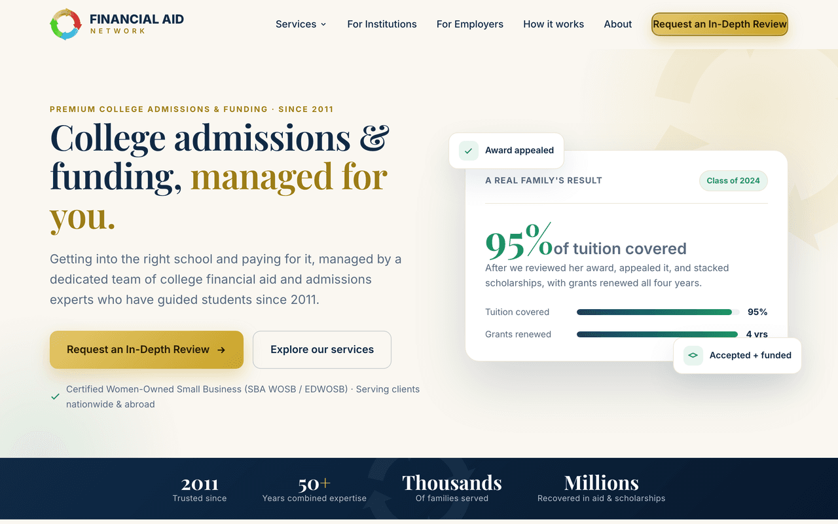
Task: Click the arrow icon in hero Request Review button
Action: tap(221, 350)
